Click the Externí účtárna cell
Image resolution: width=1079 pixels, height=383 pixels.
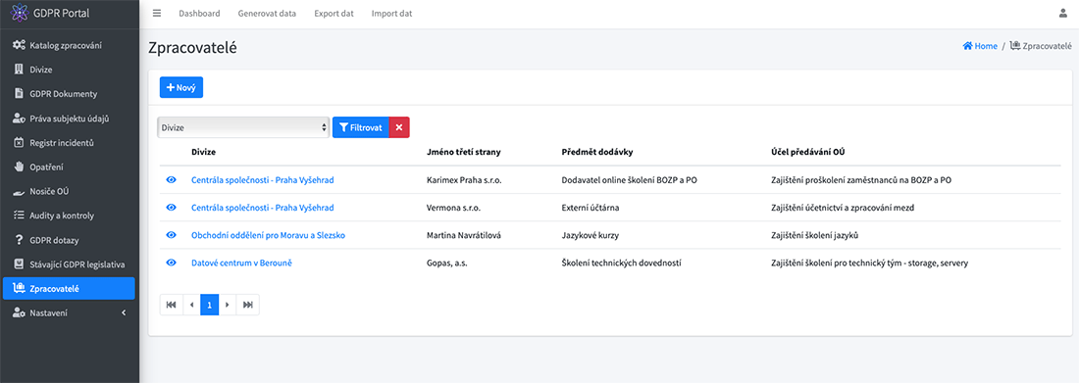(x=591, y=208)
